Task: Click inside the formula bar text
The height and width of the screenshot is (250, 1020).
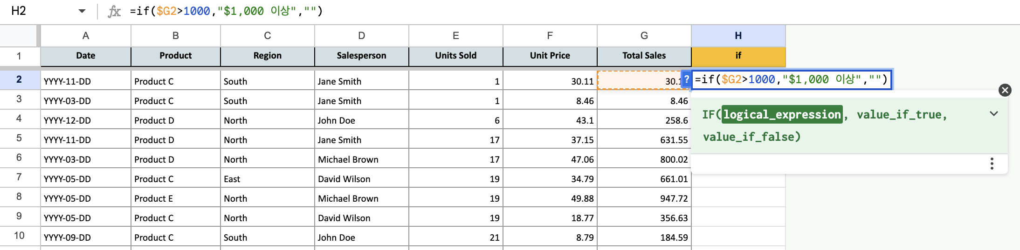Action: [226, 11]
